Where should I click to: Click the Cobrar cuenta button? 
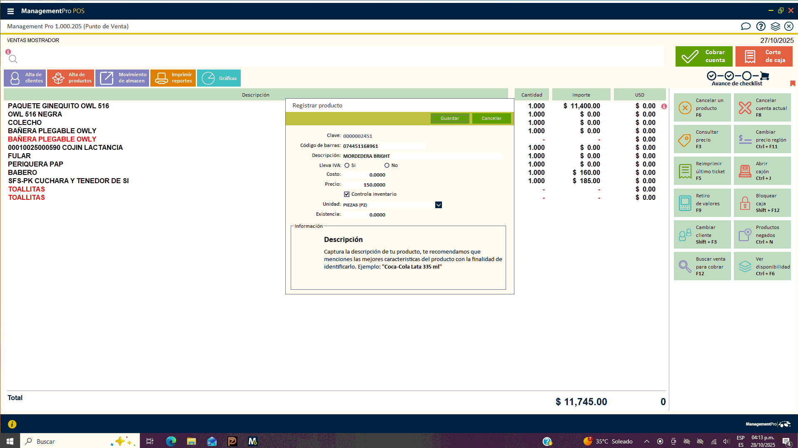pyautogui.click(x=703, y=56)
